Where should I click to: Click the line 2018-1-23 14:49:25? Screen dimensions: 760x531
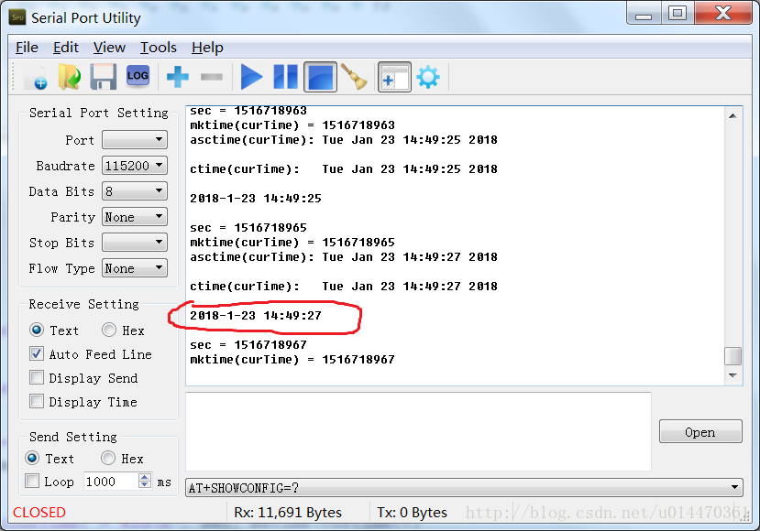tap(256, 199)
